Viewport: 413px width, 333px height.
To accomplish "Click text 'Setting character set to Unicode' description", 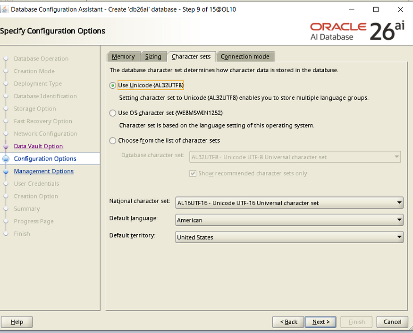I will [244, 98].
